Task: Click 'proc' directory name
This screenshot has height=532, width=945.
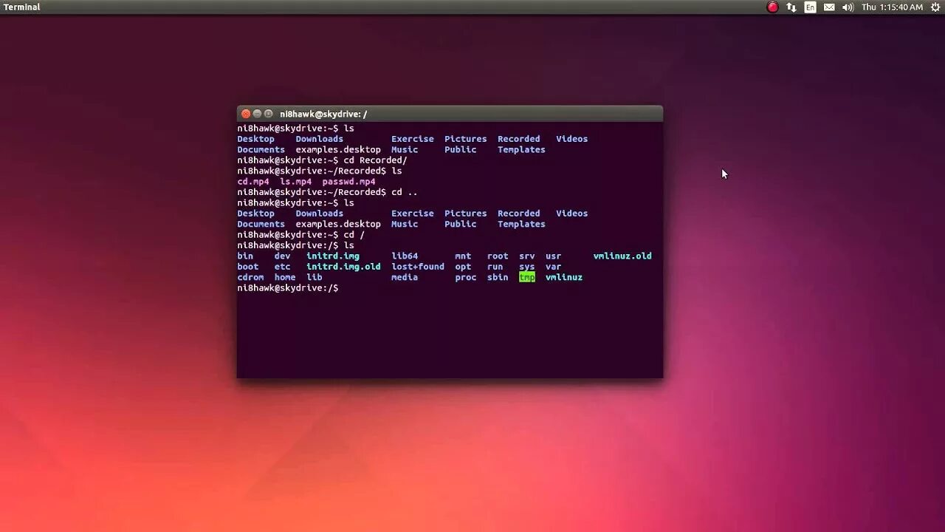Action: click(466, 278)
